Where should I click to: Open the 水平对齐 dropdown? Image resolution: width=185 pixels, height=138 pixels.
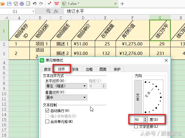coord(66,86)
